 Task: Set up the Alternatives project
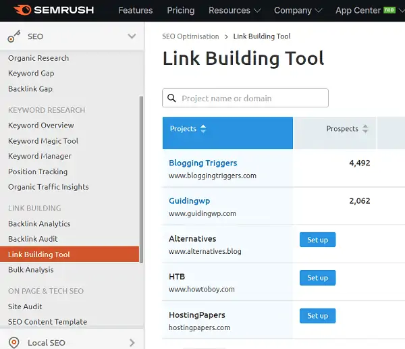pyautogui.click(x=317, y=240)
